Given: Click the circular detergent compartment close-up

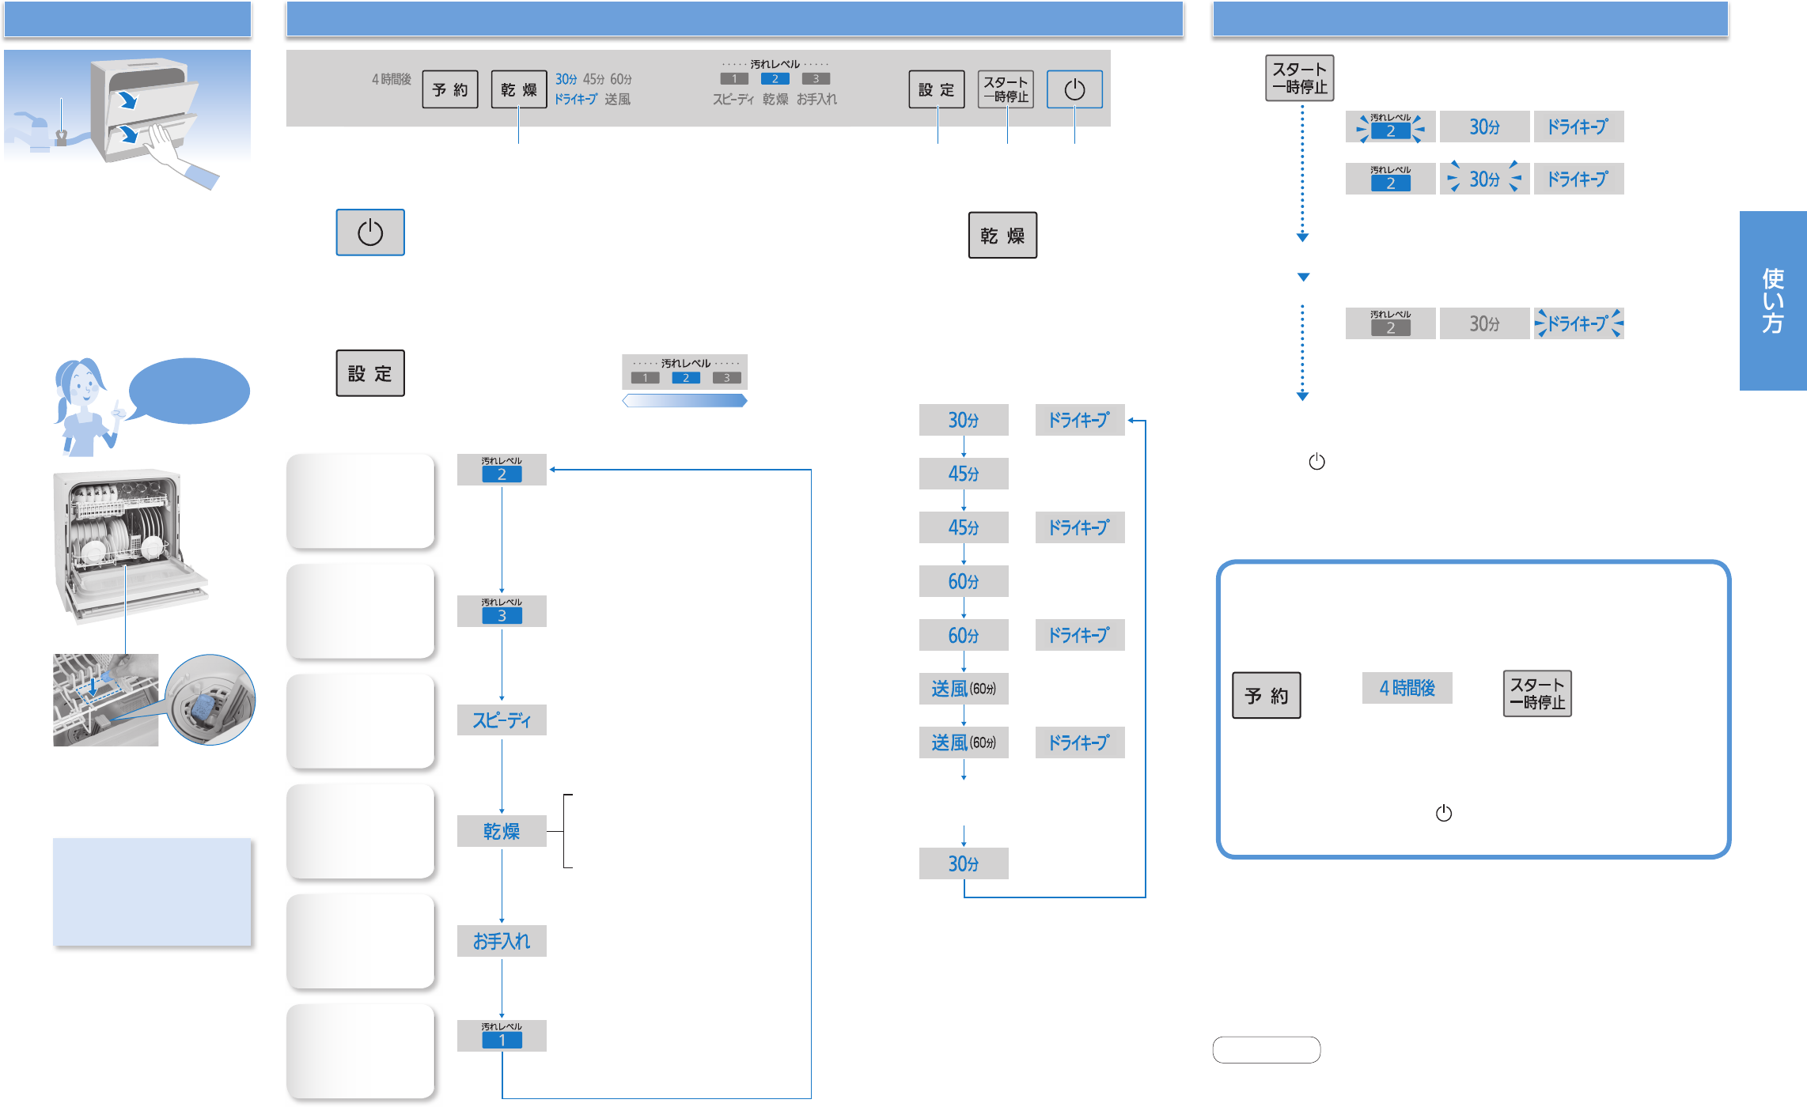Looking at the screenshot, I should click(210, 700).
